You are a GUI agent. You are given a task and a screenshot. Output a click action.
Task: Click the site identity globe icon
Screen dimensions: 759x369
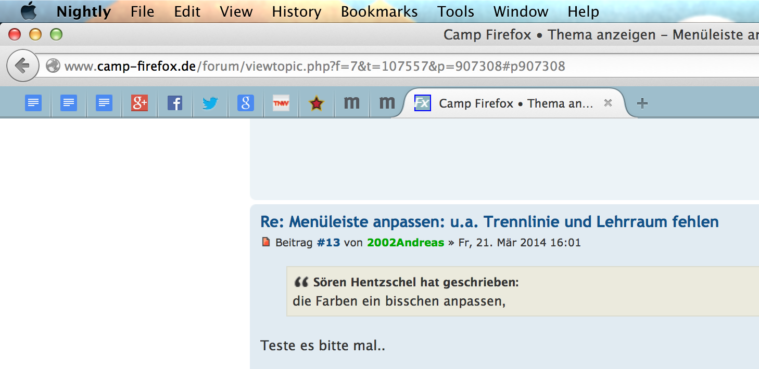pos(53,66)
